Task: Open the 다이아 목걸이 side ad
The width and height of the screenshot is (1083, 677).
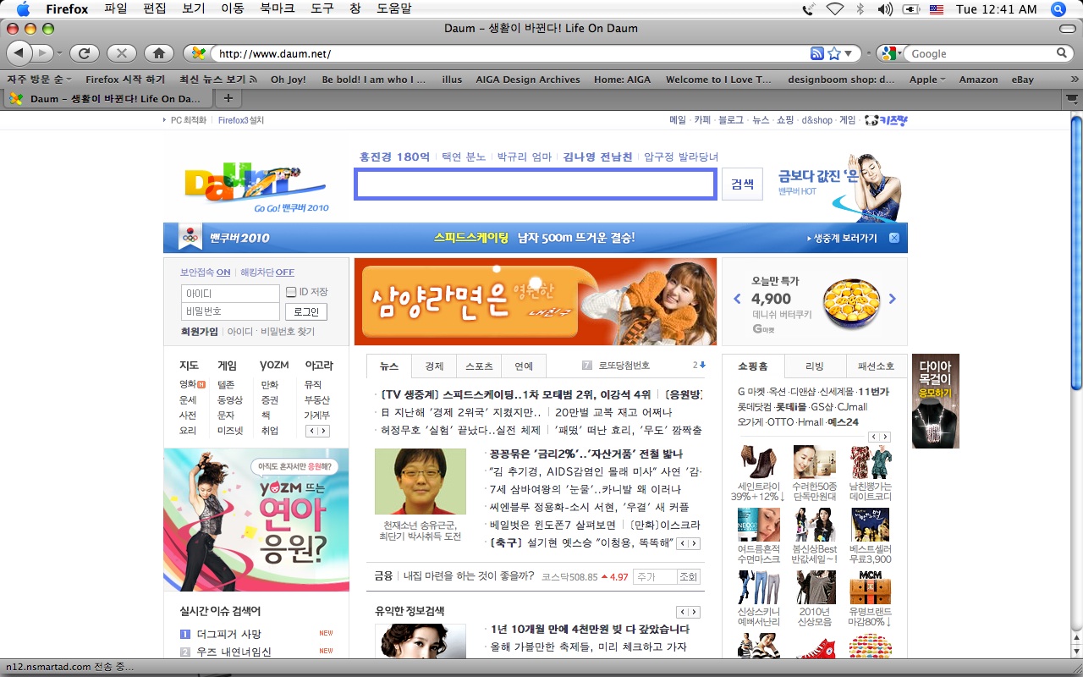Action: coord(935,401)
